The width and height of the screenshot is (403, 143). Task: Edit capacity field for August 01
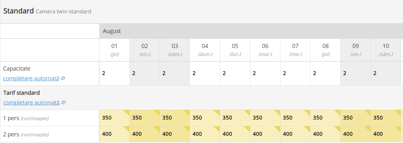[x=114, y=73]
